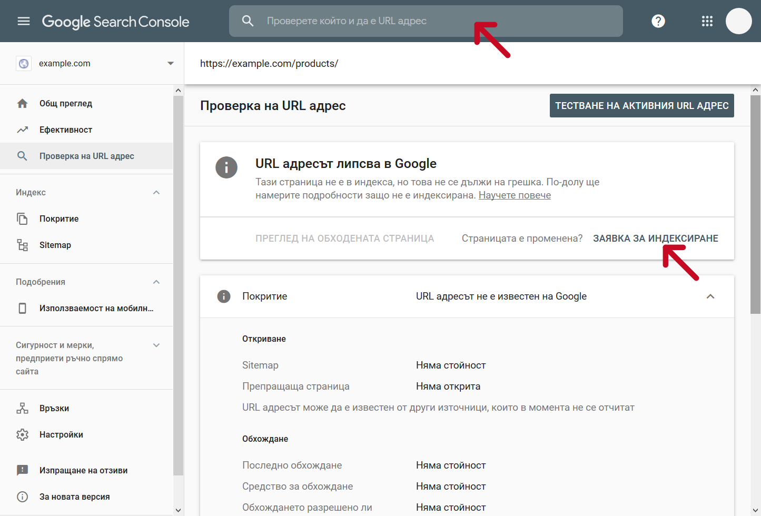Click the Sitemap tree icon
Screen dimensions: 761x516
(x=22, y=245)
